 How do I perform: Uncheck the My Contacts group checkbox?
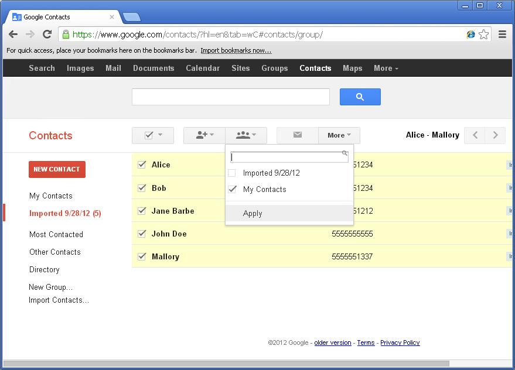[232, 189]
